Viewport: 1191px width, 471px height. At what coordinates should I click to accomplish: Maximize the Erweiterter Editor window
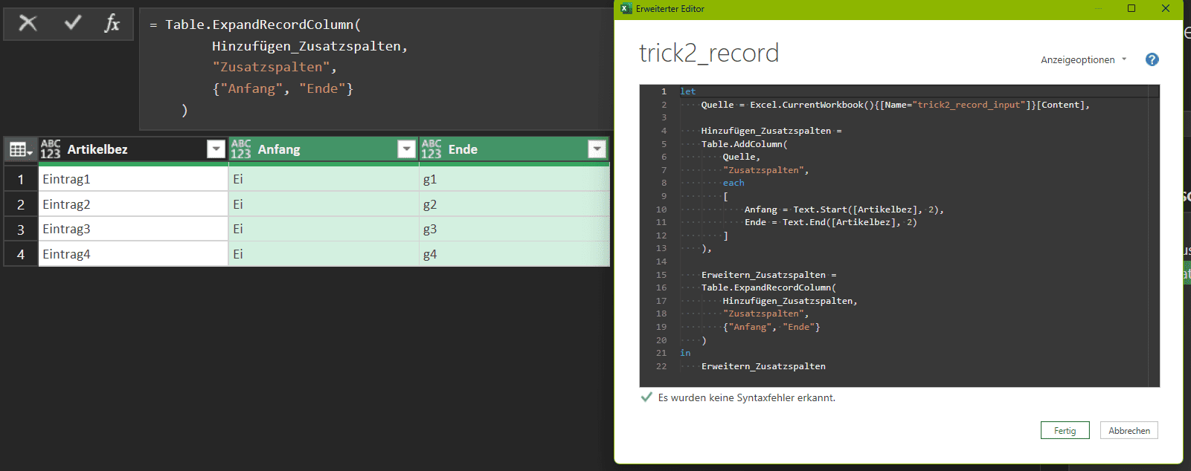click(1131, 9)
